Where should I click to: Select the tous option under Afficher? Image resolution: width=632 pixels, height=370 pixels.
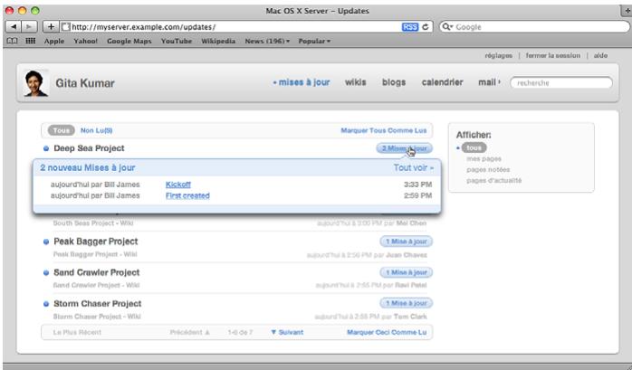coord(474,147)
